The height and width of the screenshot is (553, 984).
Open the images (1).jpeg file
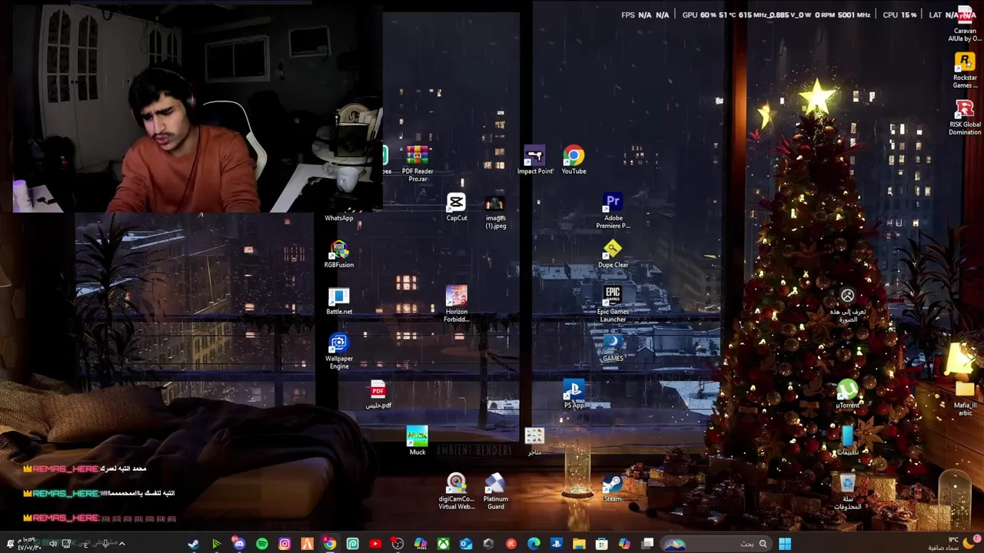(x=495, y=211)
